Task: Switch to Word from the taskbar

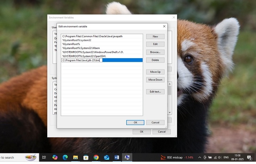Action: pyautogui.click(x=117, y=158)
